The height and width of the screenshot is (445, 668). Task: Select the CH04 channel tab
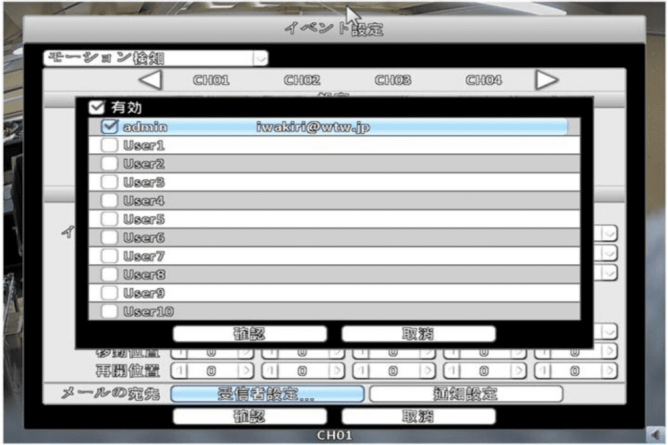click(483, 81)
